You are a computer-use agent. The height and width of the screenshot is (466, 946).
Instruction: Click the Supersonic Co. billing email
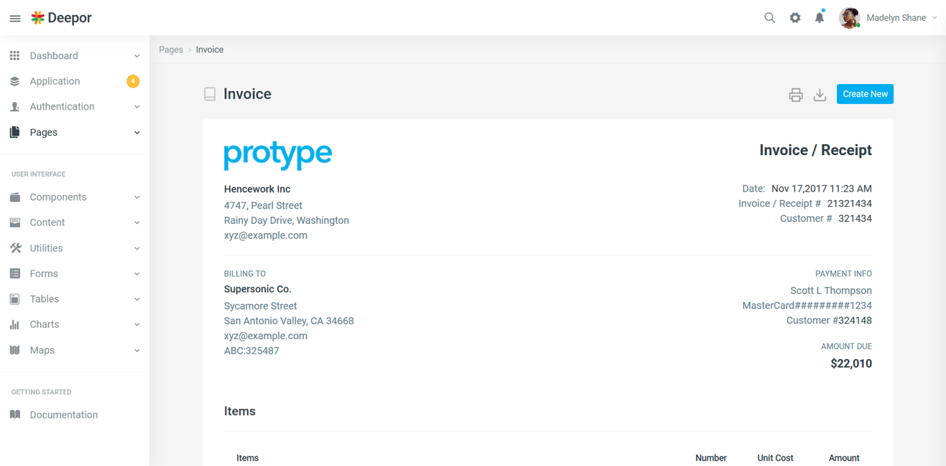click(x=265, y=336)
